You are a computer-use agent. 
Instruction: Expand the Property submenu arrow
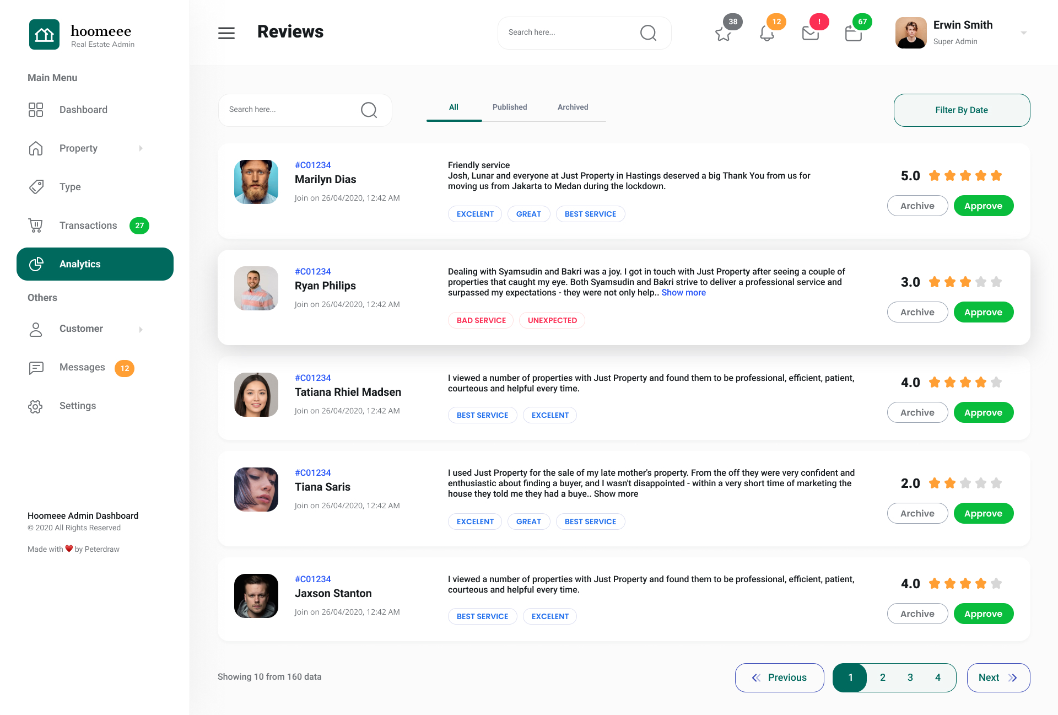pyautogui.click(x=141, y=148)
